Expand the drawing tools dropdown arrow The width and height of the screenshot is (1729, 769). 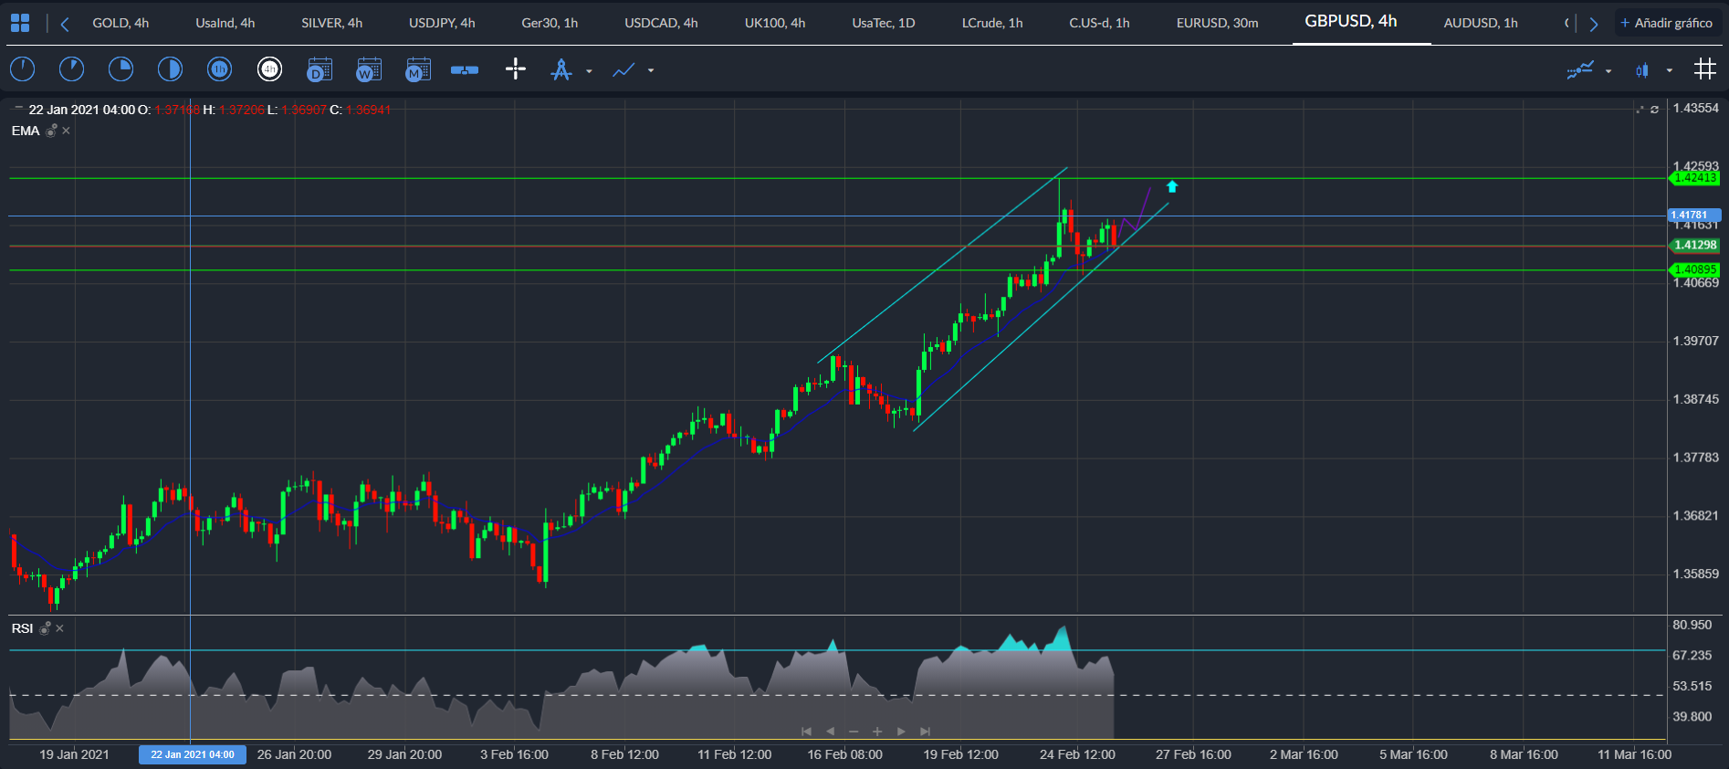coord(589,70)
